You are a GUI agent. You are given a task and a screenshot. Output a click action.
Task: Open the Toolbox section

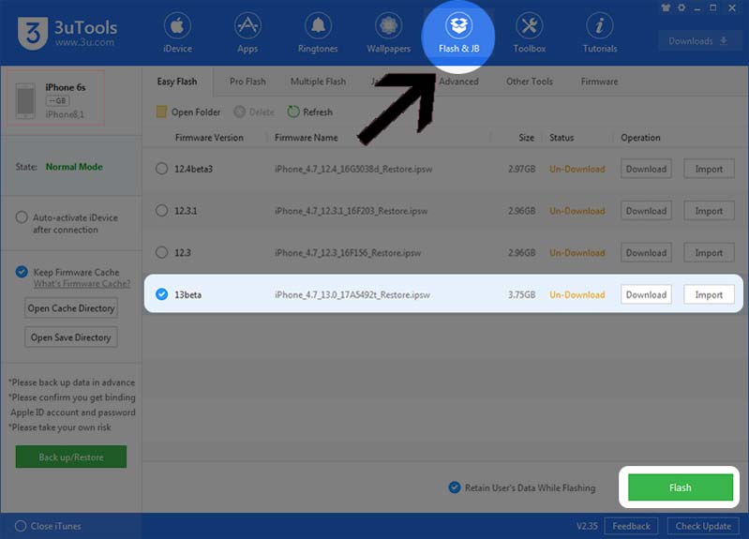(530, 33)
